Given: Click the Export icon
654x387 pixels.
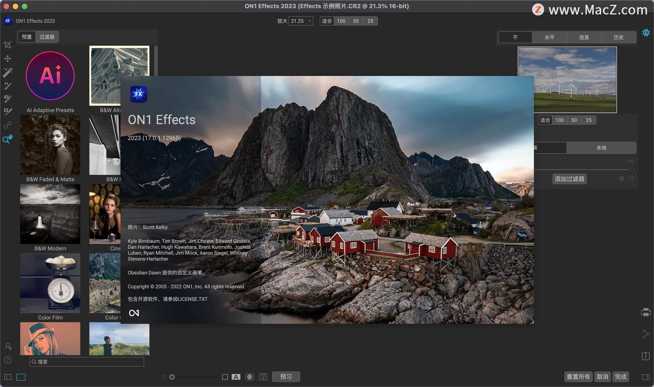Looking at the screenshot, I should (x=645, y=356).
